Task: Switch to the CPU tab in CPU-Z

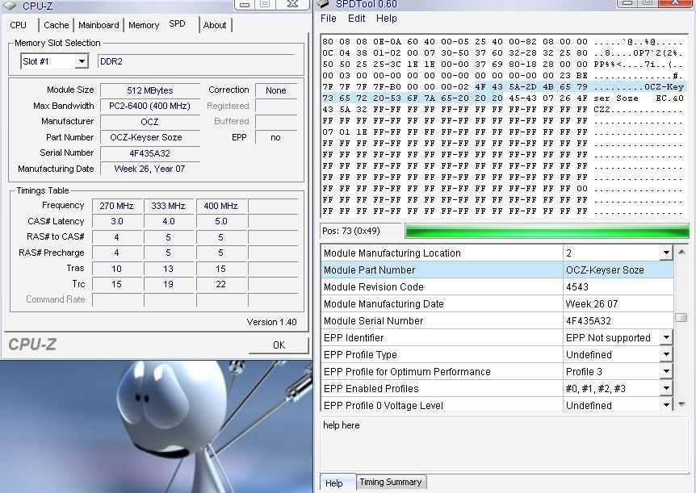Action: click(19, 25)
